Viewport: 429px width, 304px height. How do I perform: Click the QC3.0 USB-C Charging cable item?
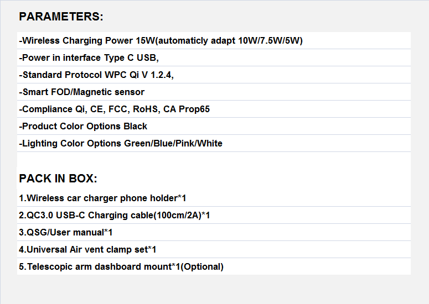(x=214, y=215)
